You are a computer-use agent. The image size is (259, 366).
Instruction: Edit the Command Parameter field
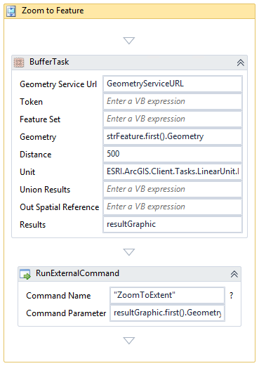[x=167, y=313]
